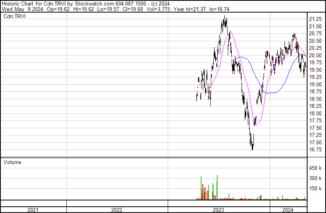Click the Op=19.62 open price value
The width and height of the screenshot is (326, 213).
click(x=58, y=9)
